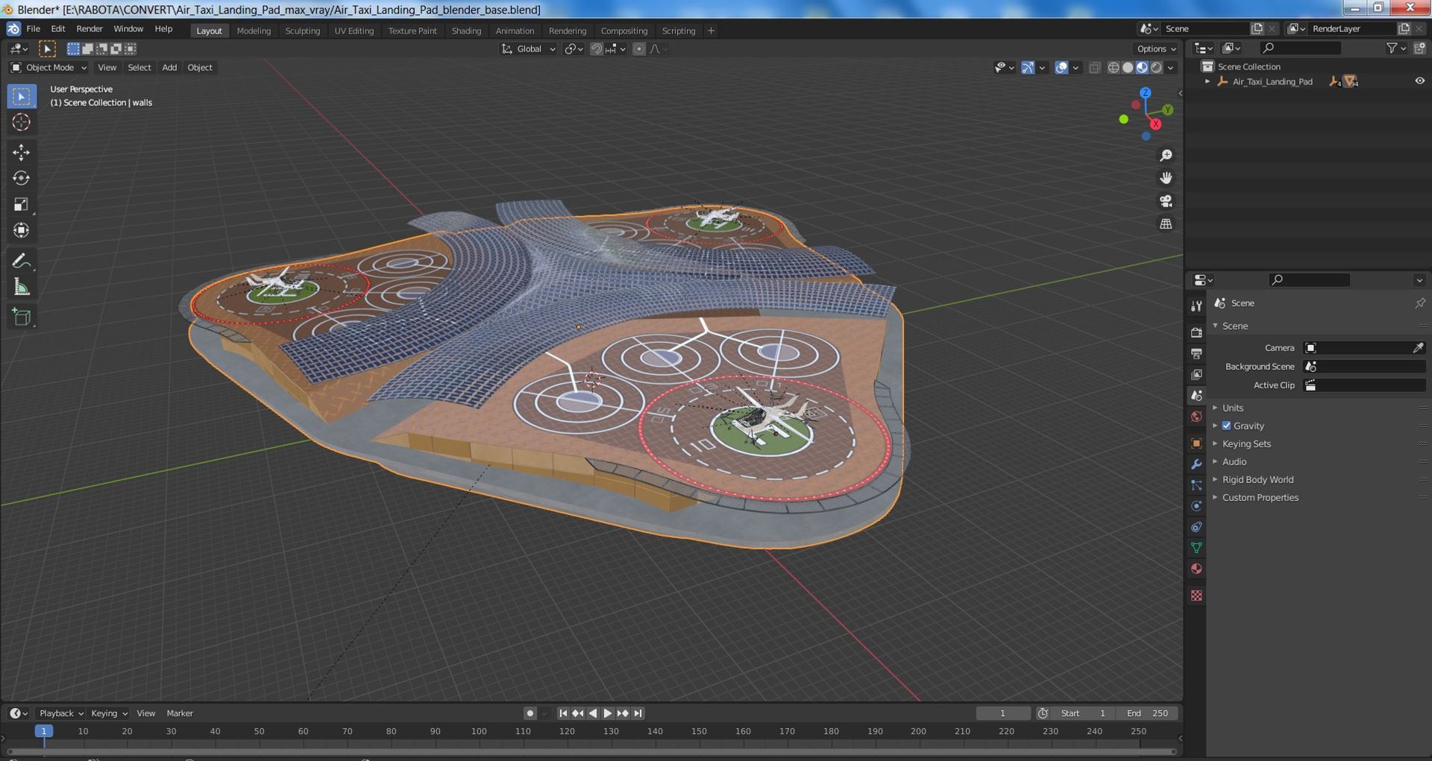Activate the Move tool
Screen dimensions: 1432x761
[21, 152]
